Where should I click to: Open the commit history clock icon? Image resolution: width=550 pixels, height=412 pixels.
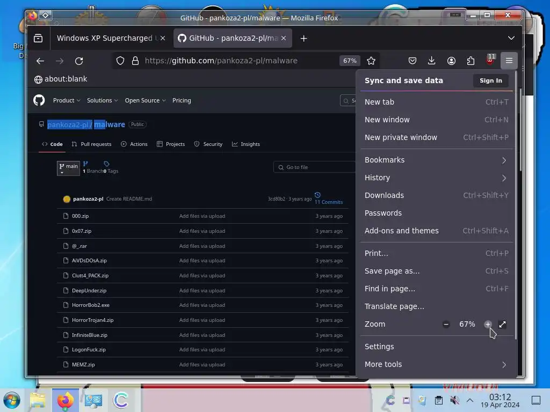coord(317,195)
